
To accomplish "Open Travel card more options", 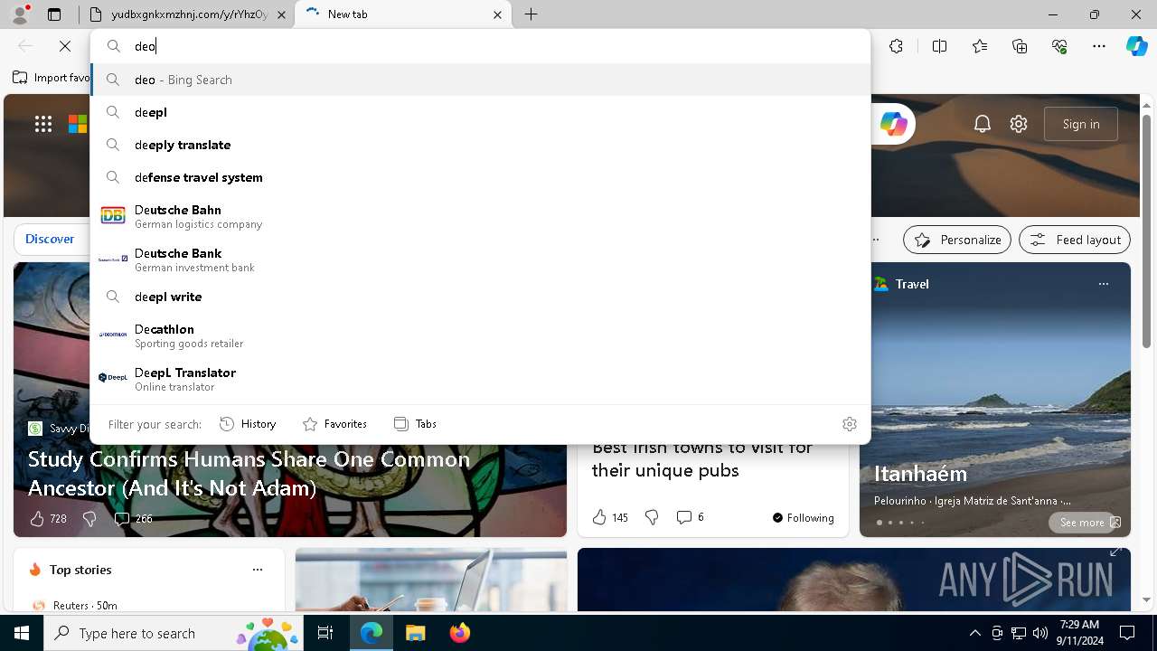I will tap(1103, 284).
